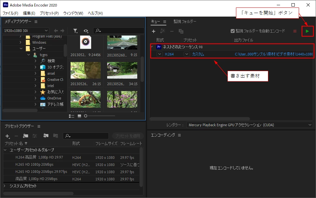Screen dimensions: 316x198
Task: Click the media browser ingest eye icon
Action: point(86,31)
